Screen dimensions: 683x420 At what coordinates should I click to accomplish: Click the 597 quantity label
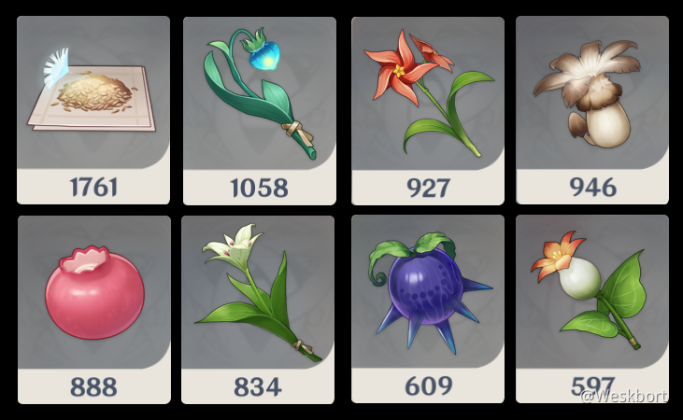click(592, 385)
